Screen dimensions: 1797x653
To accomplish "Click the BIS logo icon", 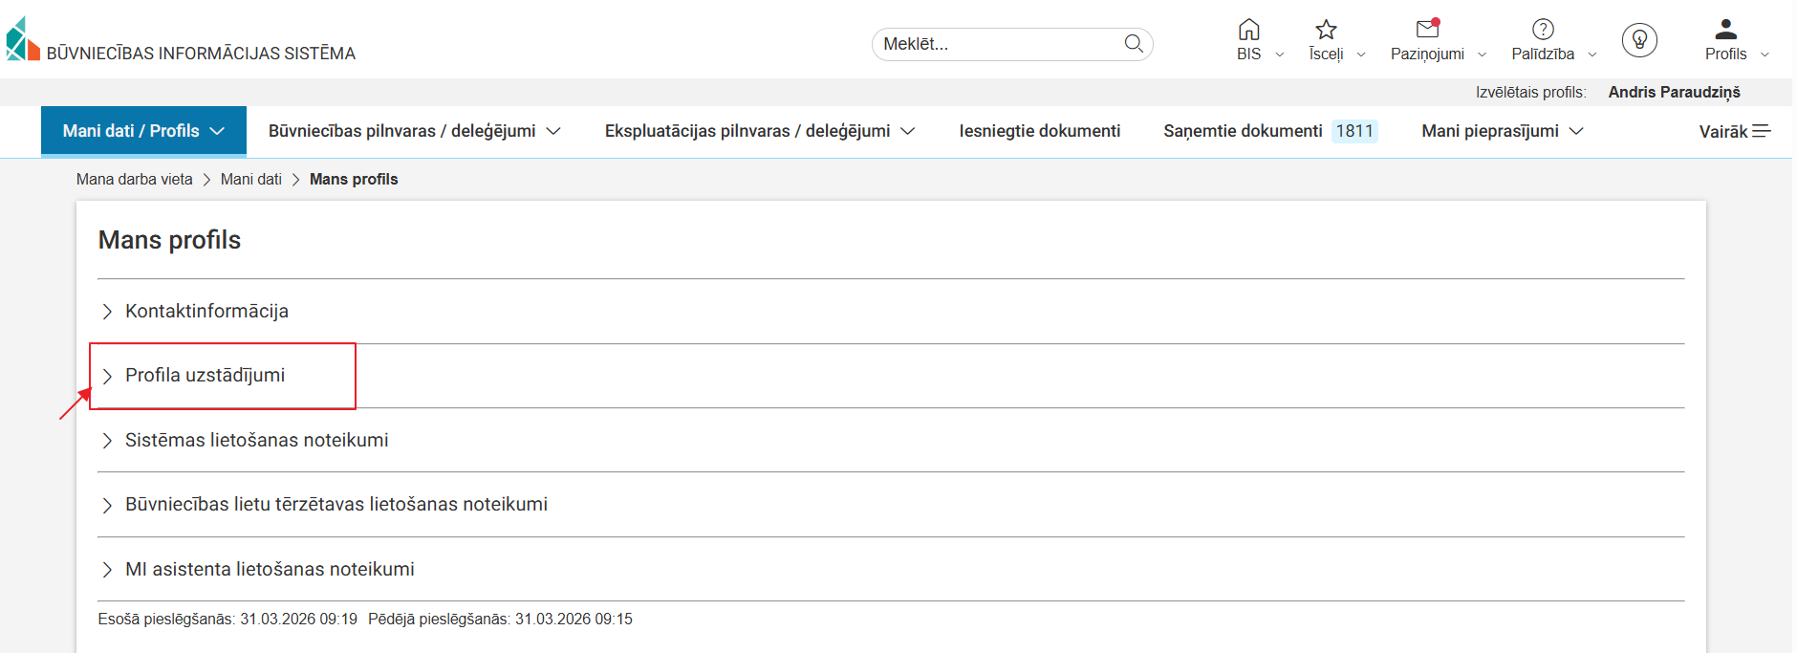I will click(23, 40).
